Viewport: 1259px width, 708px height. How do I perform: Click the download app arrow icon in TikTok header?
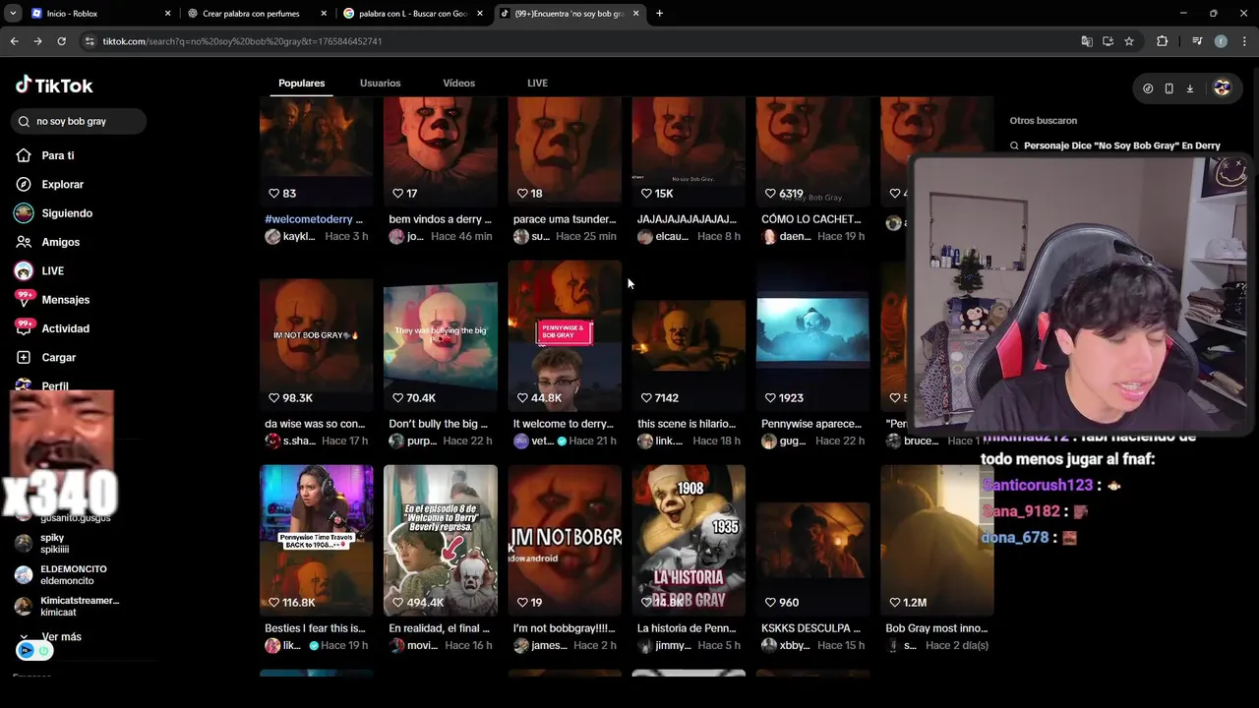[1189, 88]
